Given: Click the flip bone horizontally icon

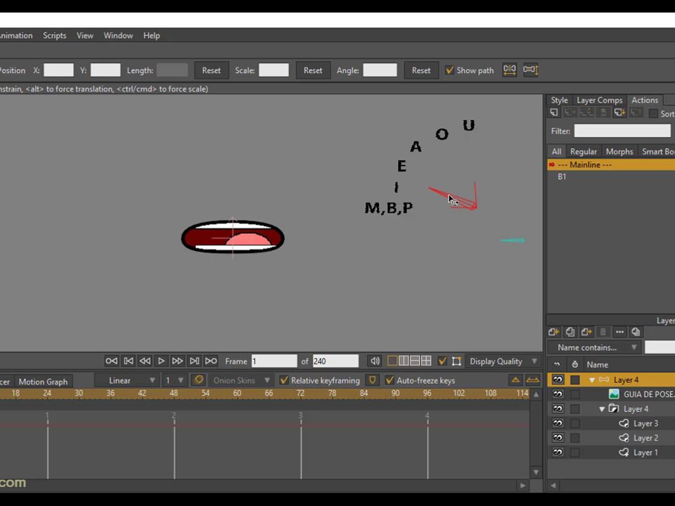Looking at the screenshot, I should 510,70.
